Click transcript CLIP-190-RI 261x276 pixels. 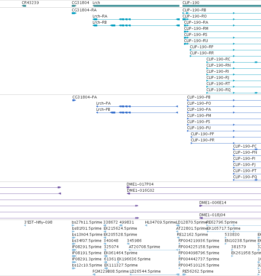click(217, 72)
